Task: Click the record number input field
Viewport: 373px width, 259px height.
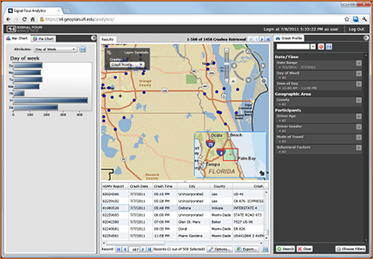Action: click(134, 249)
